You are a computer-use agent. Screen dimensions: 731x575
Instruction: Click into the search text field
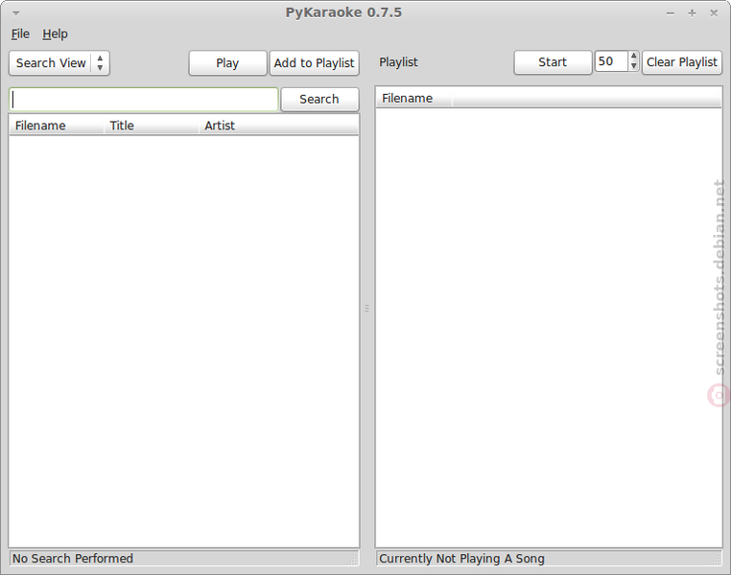144,99
